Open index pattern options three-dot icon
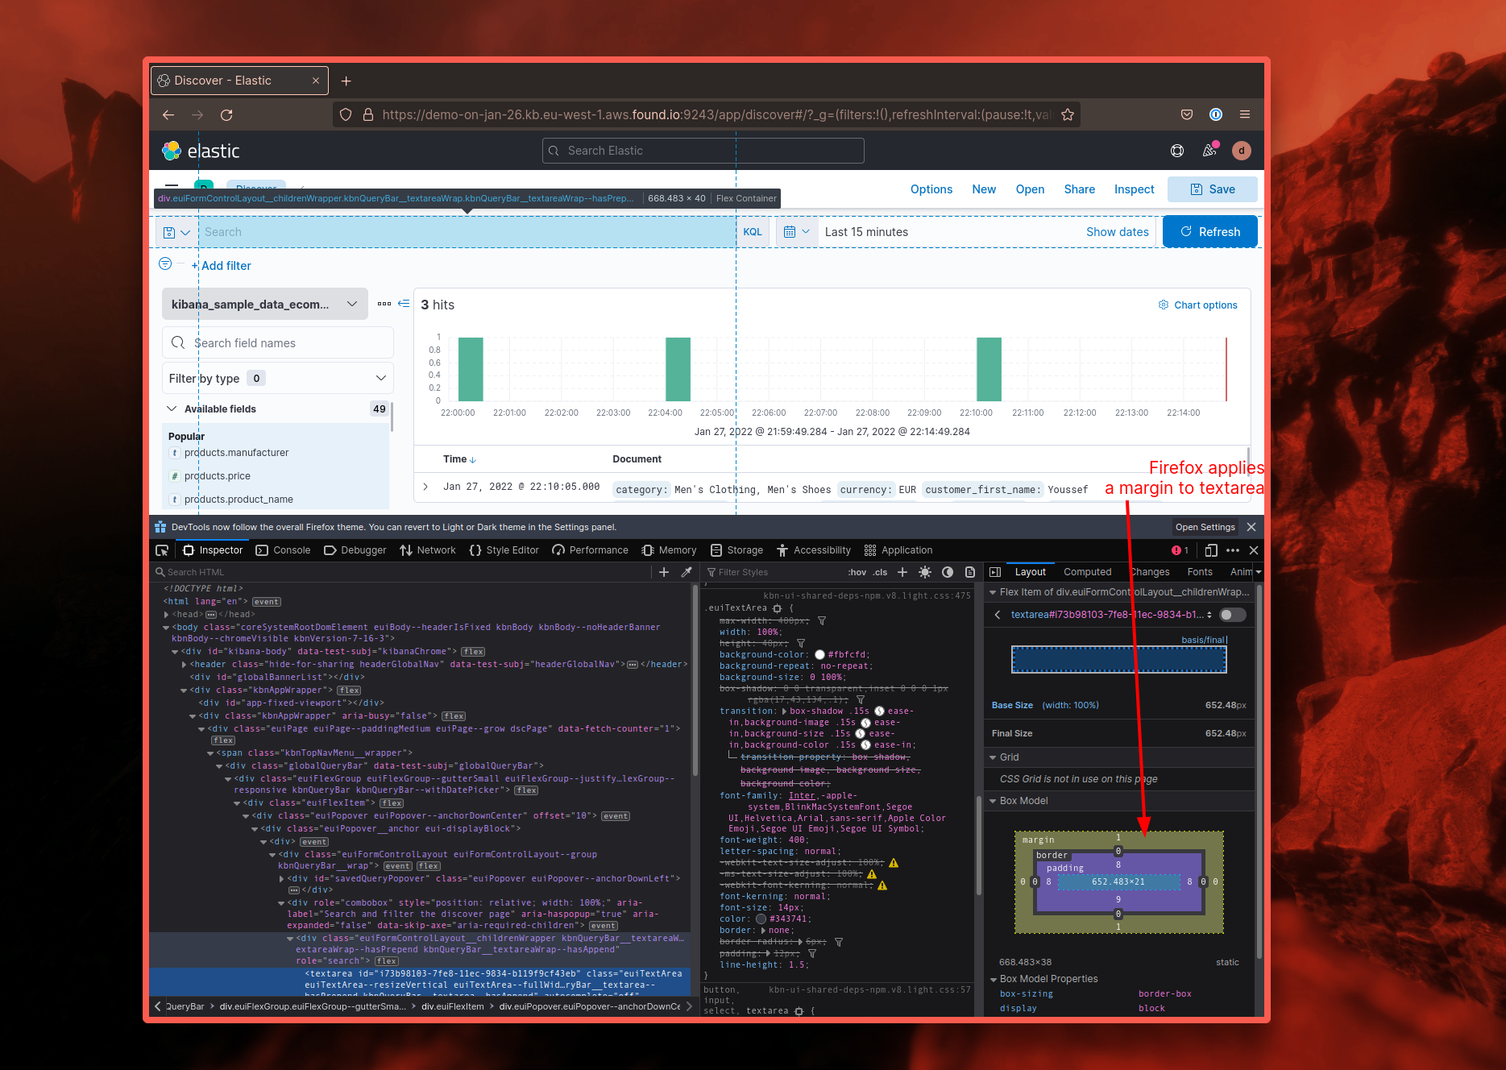Viewport: 1506px width, 1070px height. pos(384,304)
